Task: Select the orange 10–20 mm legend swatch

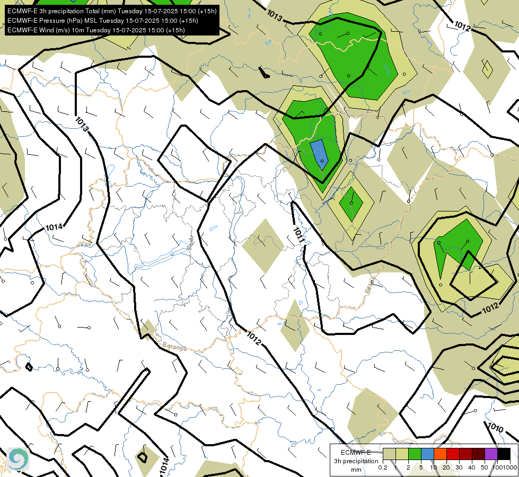Action: (440, 454)
